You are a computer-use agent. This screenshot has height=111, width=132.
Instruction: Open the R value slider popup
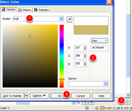click(x=85, y=48)
